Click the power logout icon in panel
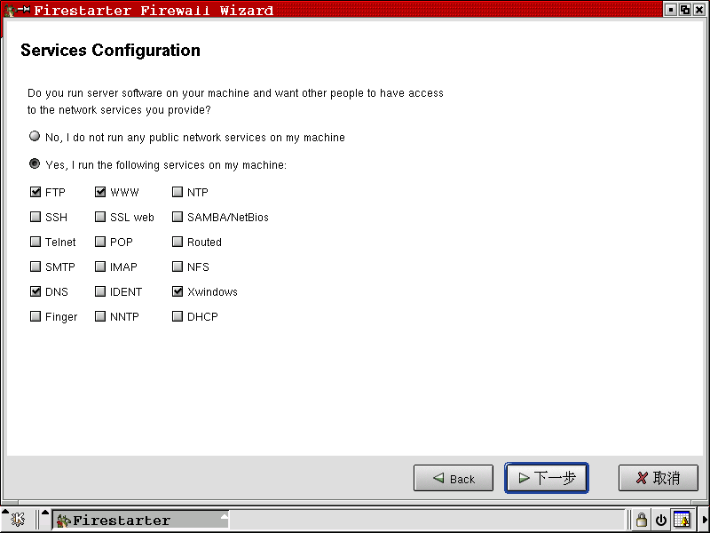This screenshot has width=710, height=533. [x=661, y=521]
